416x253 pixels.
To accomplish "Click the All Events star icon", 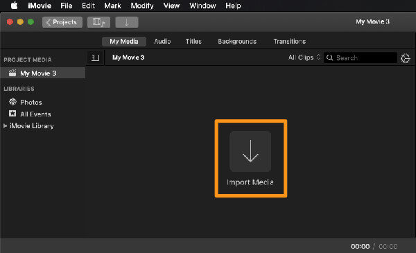I will 12,114.
